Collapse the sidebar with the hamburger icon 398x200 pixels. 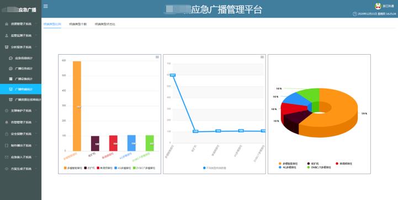pos(46,6)
